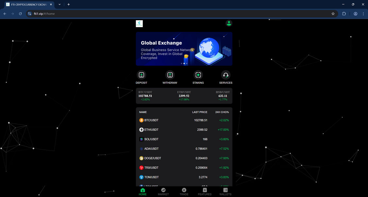Click the Dogecoin icon for DOGE/USDT
Image resolution: width=368 pixels, height=197 pixels.
pyautogui.click(x=141, y=158)
